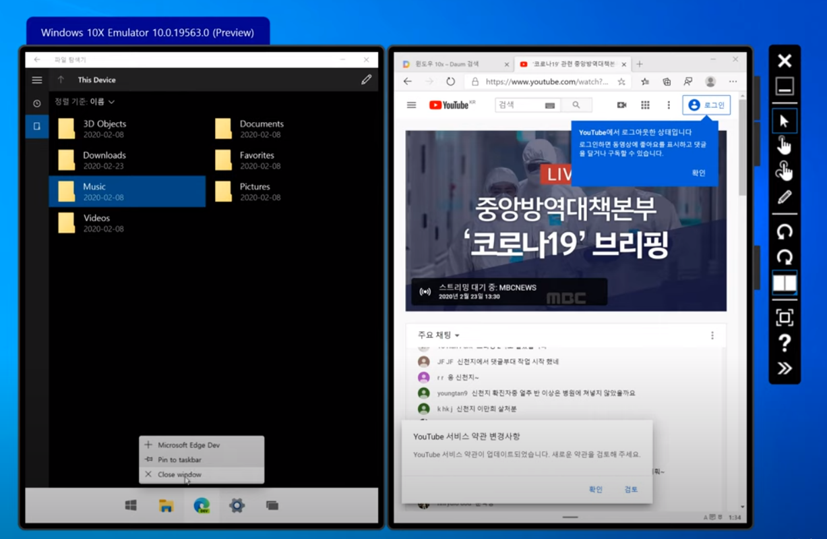Expand hidden emulator tools via the chevron
This screenshot has width=827, height=539.
[784, 368]
